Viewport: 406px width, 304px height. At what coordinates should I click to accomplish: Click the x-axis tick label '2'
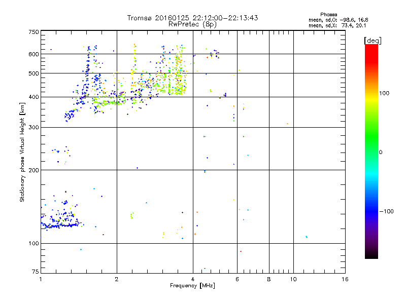(x=117, y=279)
